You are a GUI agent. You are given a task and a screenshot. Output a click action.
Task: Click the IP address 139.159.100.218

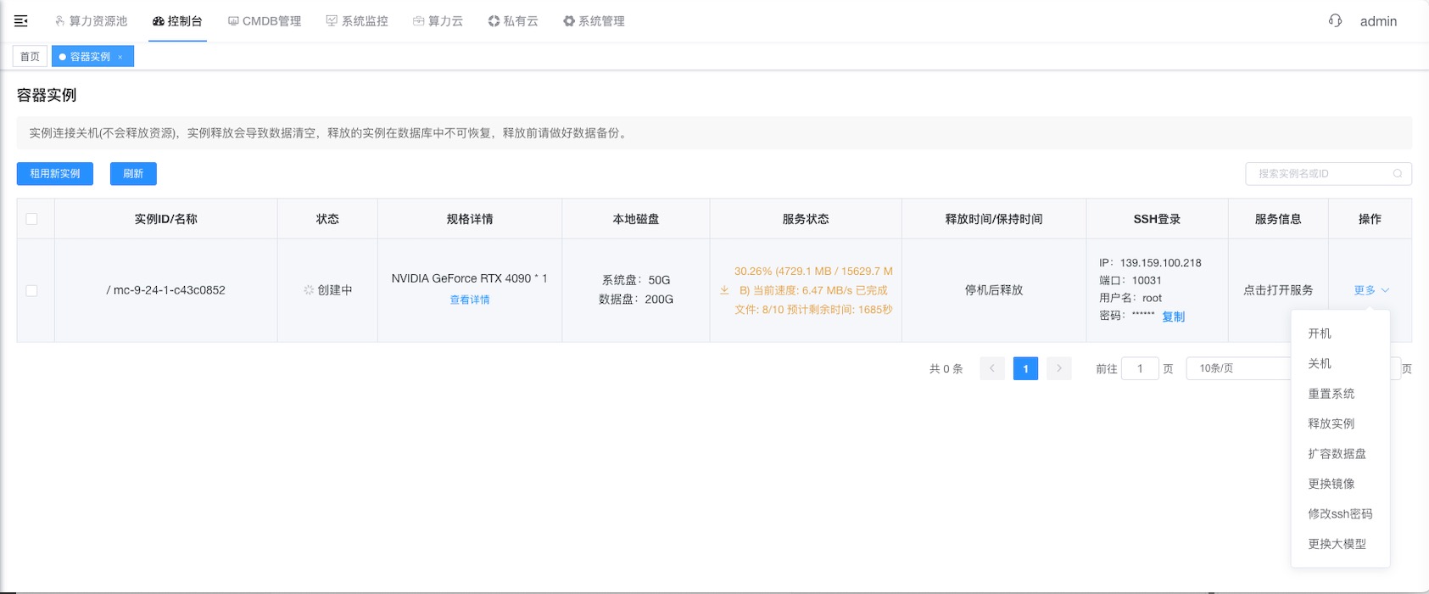[1160, 263]
